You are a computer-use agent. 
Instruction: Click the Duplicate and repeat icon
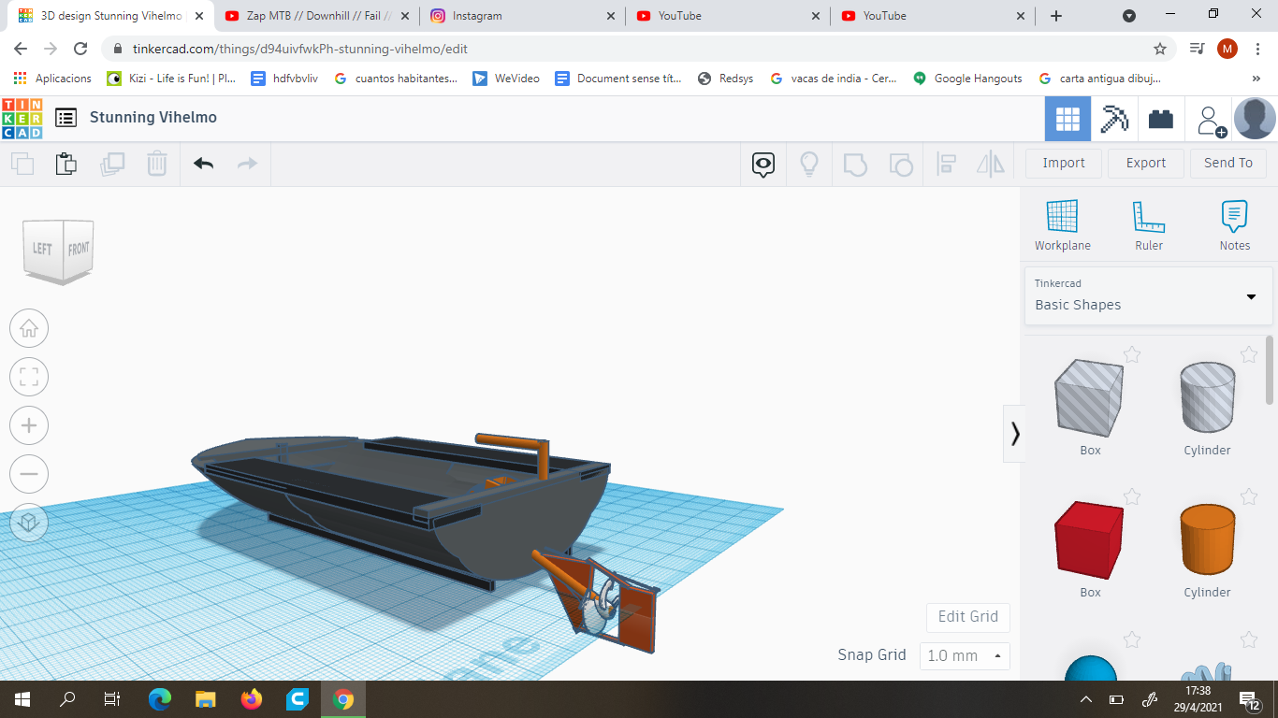pos(112,164)
